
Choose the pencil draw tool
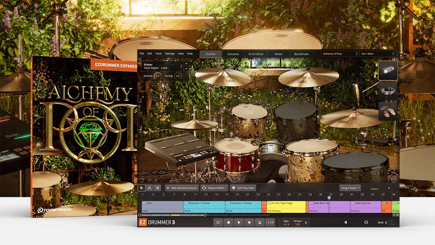pos(149,188)
